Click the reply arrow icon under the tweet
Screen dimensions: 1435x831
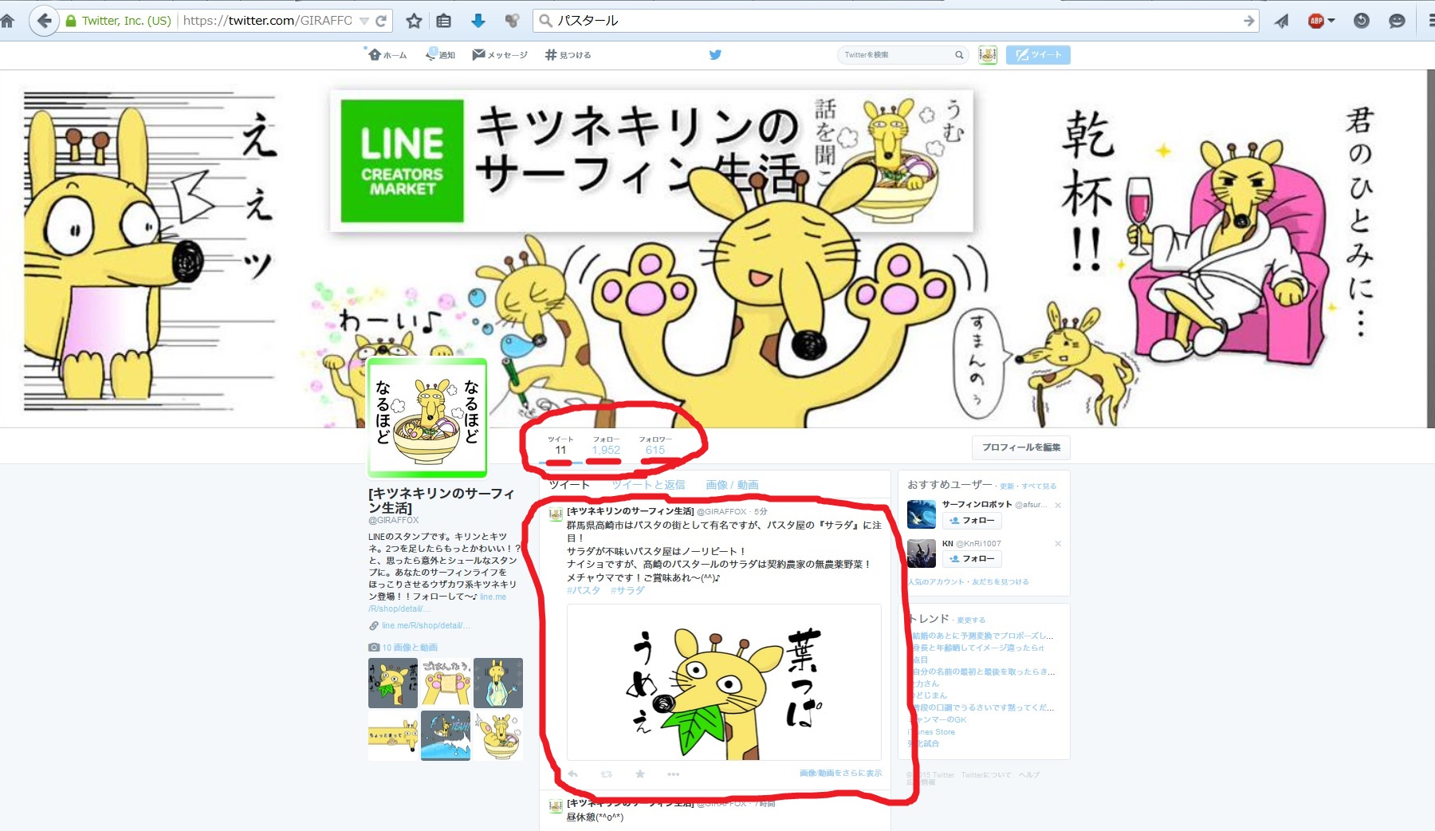(572, 774)
